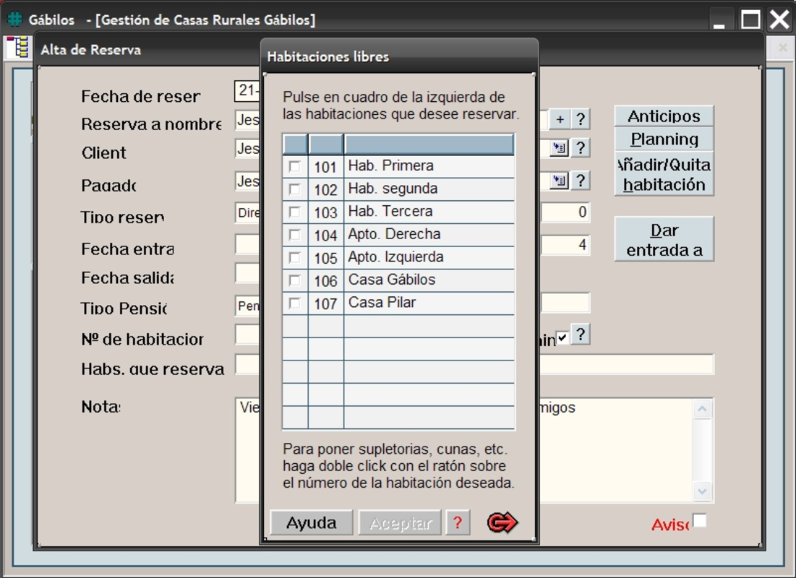Click the Fecha de reserva date field
This screenshot has width=796, height=578.
(x=248, y=91)
